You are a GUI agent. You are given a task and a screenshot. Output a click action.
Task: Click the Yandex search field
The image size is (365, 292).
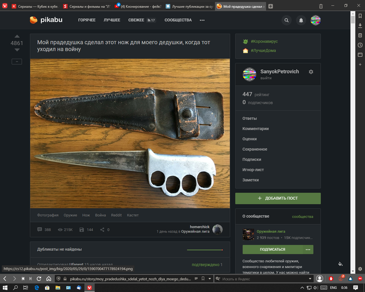click(x=264, y=278)
